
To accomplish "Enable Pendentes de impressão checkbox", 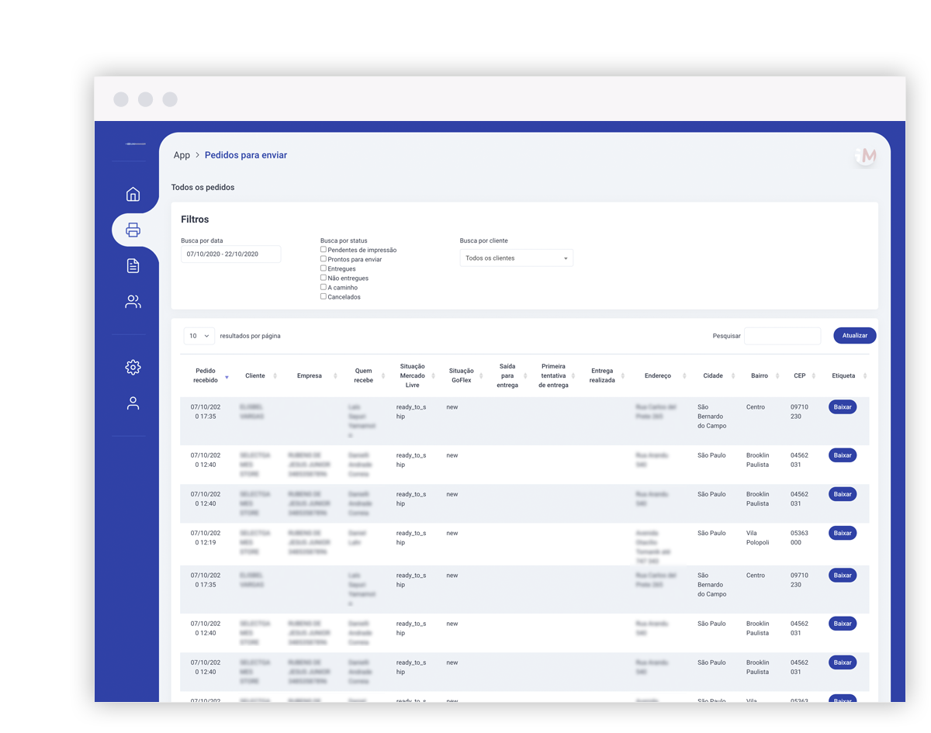I will click(324, 250).
